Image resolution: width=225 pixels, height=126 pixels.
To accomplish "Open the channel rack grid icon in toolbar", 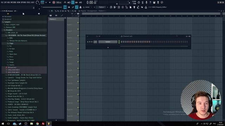I will pyautogui.click(x=119, y=7).
